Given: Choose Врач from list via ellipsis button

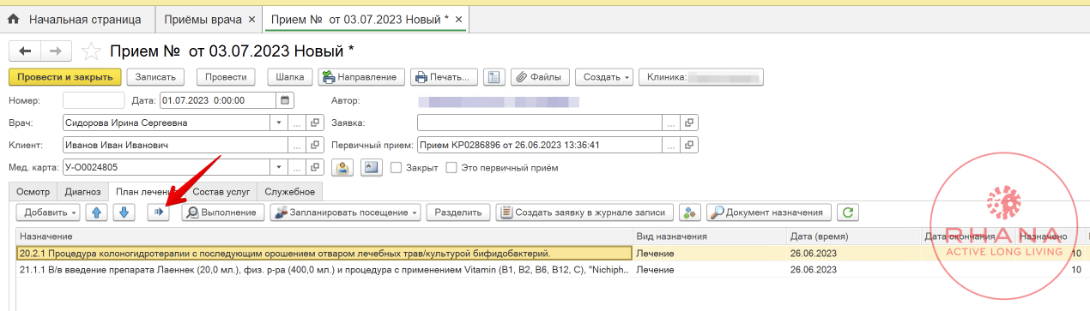Looking at the screenshot, I should (x=297, y=123).
